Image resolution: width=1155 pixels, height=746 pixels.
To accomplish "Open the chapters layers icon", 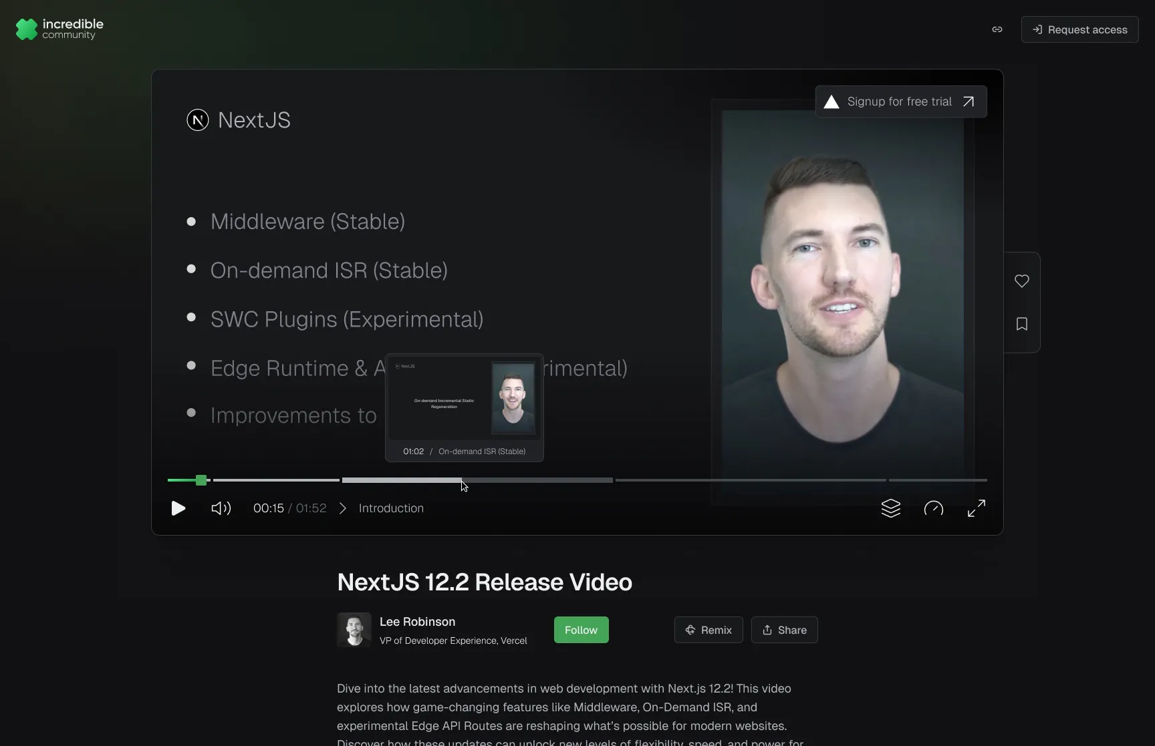I will click(892, 508).
